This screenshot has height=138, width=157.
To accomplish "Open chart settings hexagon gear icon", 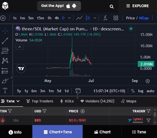I will tap(148, 81).
